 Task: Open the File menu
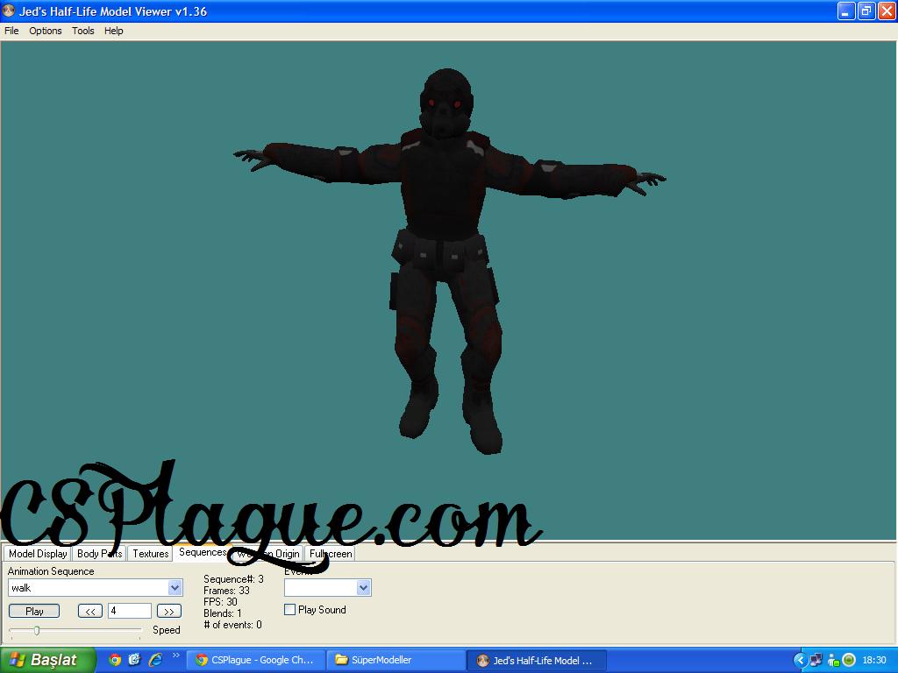pos(11,31)
